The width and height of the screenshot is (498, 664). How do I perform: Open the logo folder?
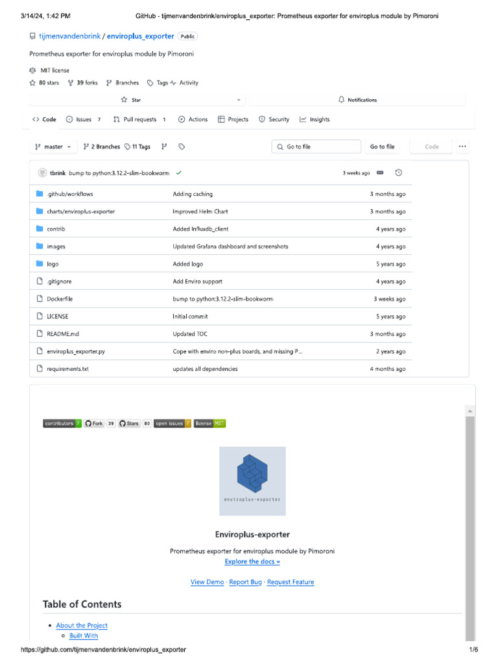pos(53,264)
